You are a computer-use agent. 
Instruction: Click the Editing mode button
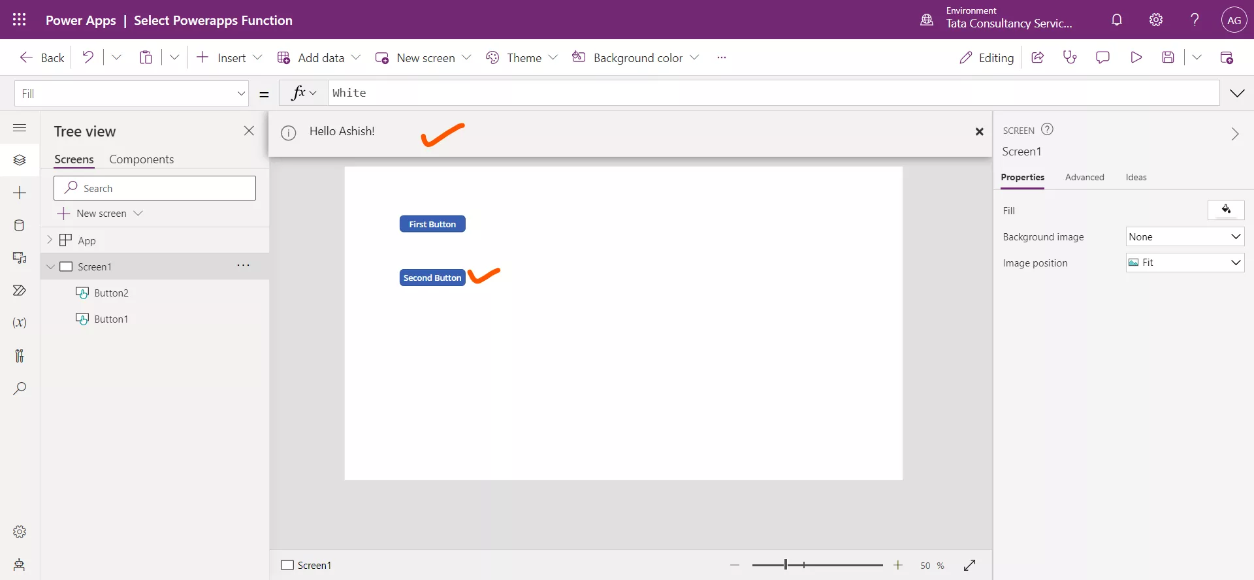986,57
